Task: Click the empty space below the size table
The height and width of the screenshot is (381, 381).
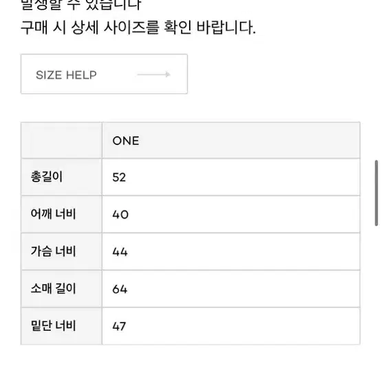Action: point(190,363)
